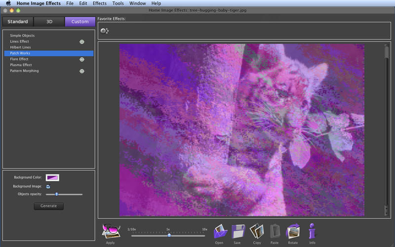Click the target icon beside Pattern Morphing
The height and width of the screenshot is (247, 395).
tap(82, 71)
